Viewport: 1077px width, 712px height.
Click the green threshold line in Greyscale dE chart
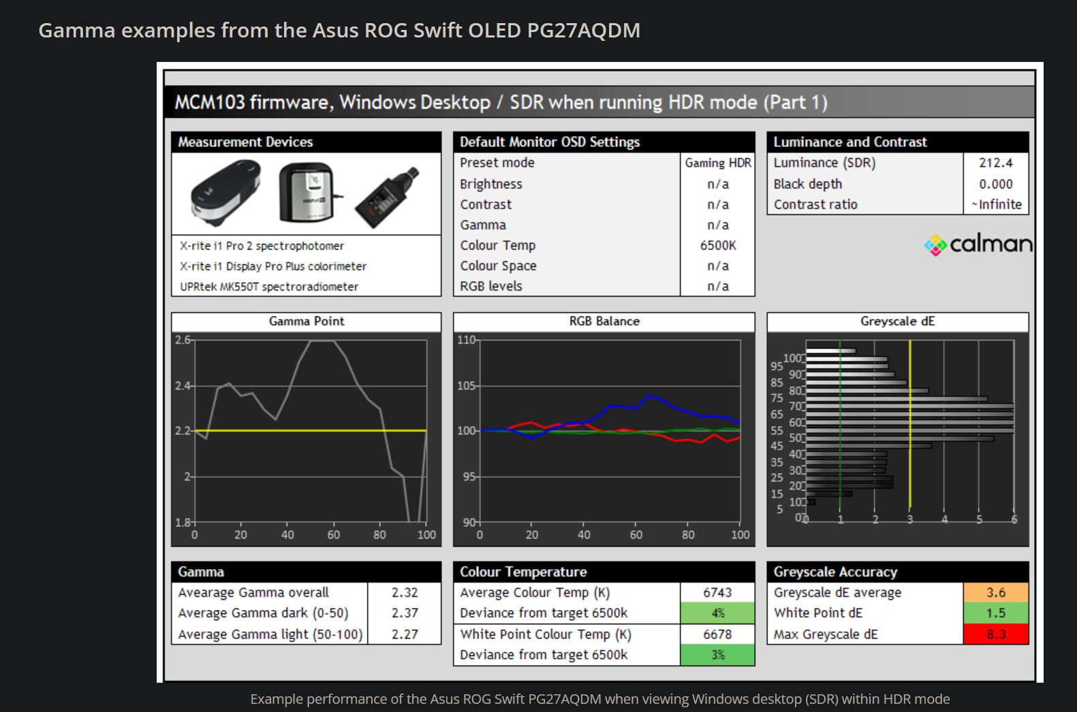[840, 423]
